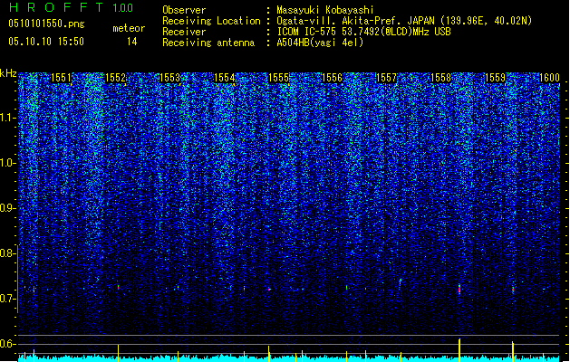Screen dimensions: 570x362
Task: Click the 1557 time marker
Action: [386, 78]
